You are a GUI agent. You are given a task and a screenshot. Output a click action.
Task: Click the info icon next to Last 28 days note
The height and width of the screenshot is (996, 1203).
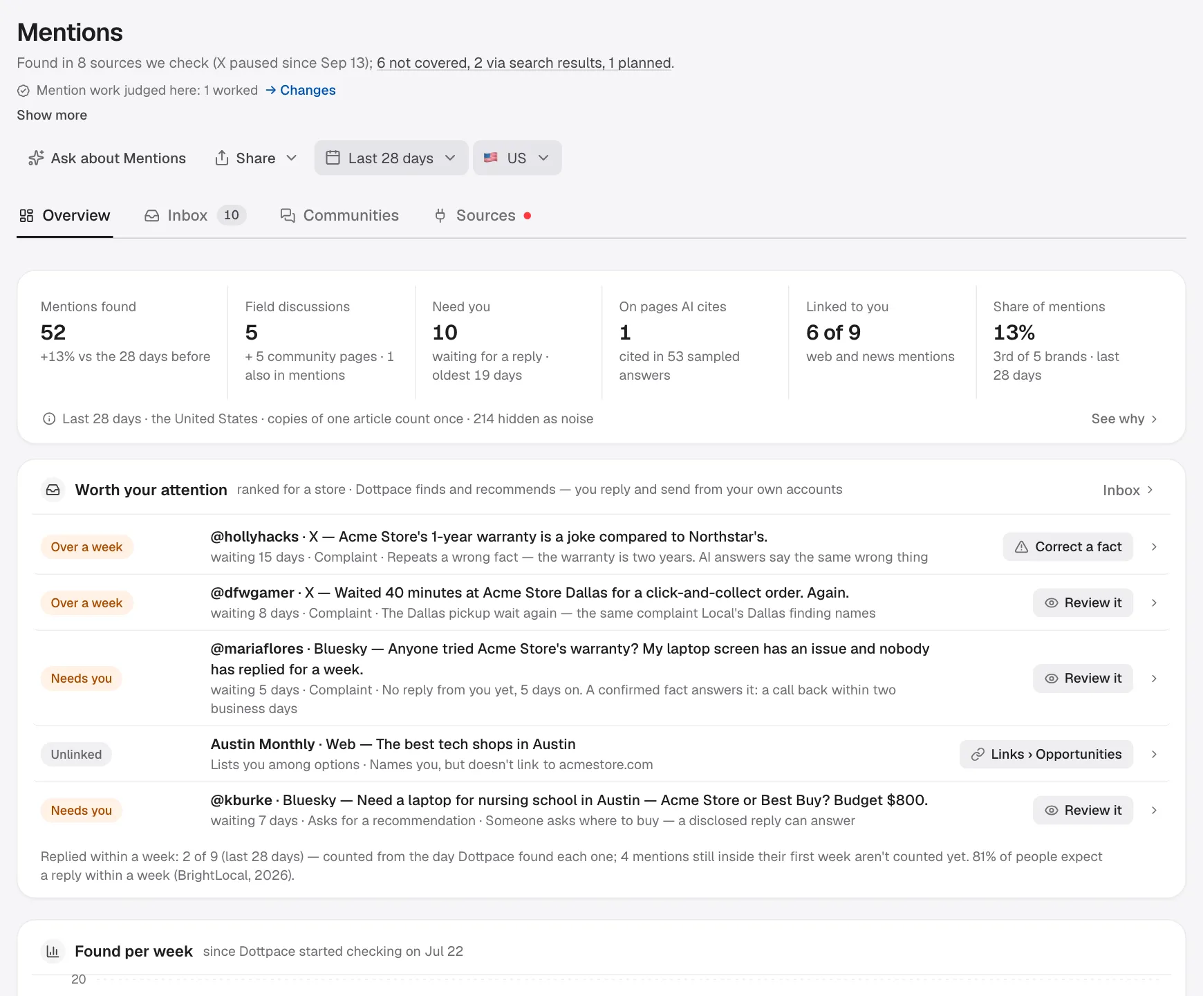pyautogui.click(x=49, y=419)
